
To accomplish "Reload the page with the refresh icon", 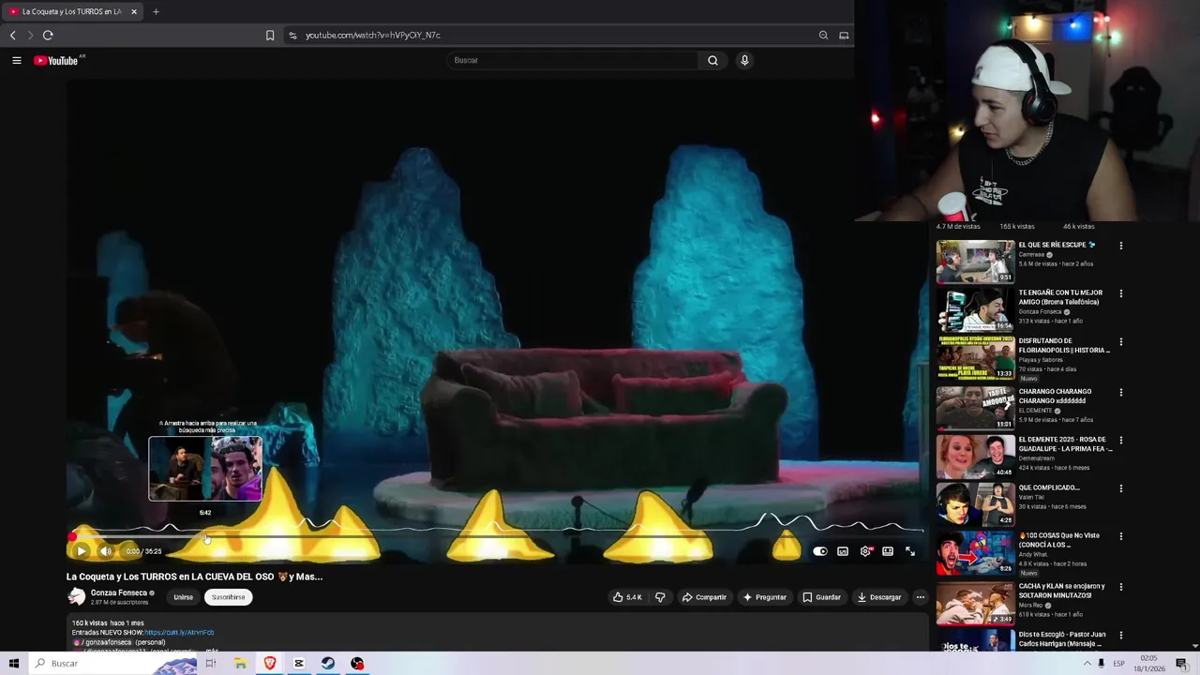I will [48, 35].
